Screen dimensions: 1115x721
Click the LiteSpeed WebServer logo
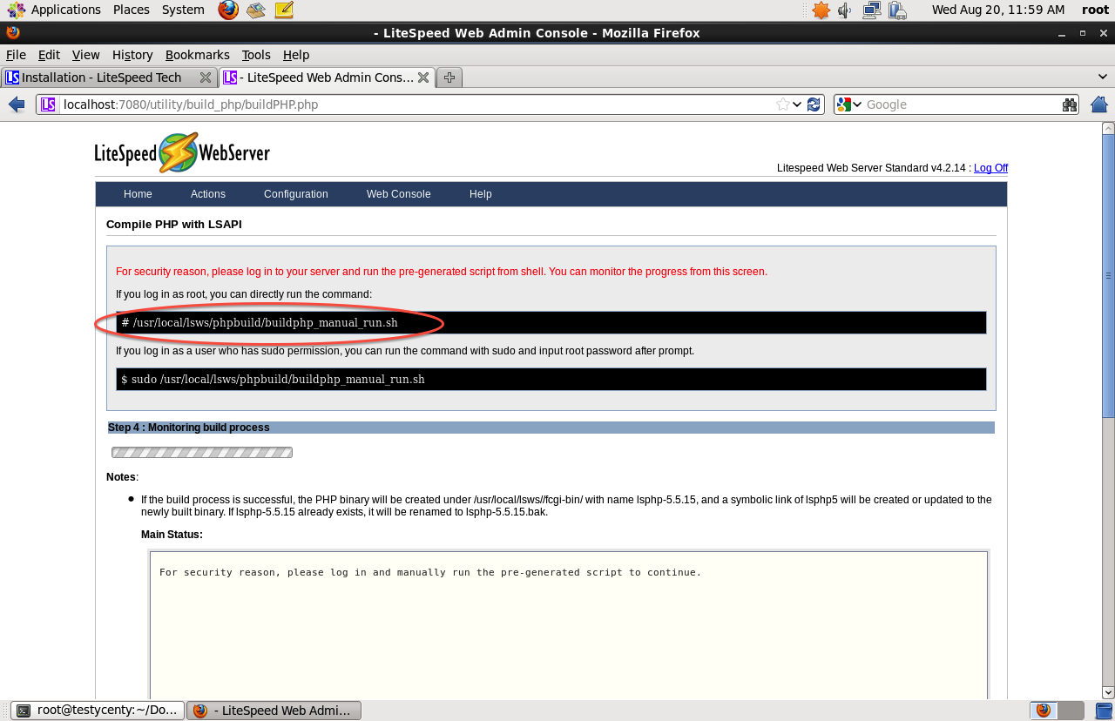click(182, 153)
